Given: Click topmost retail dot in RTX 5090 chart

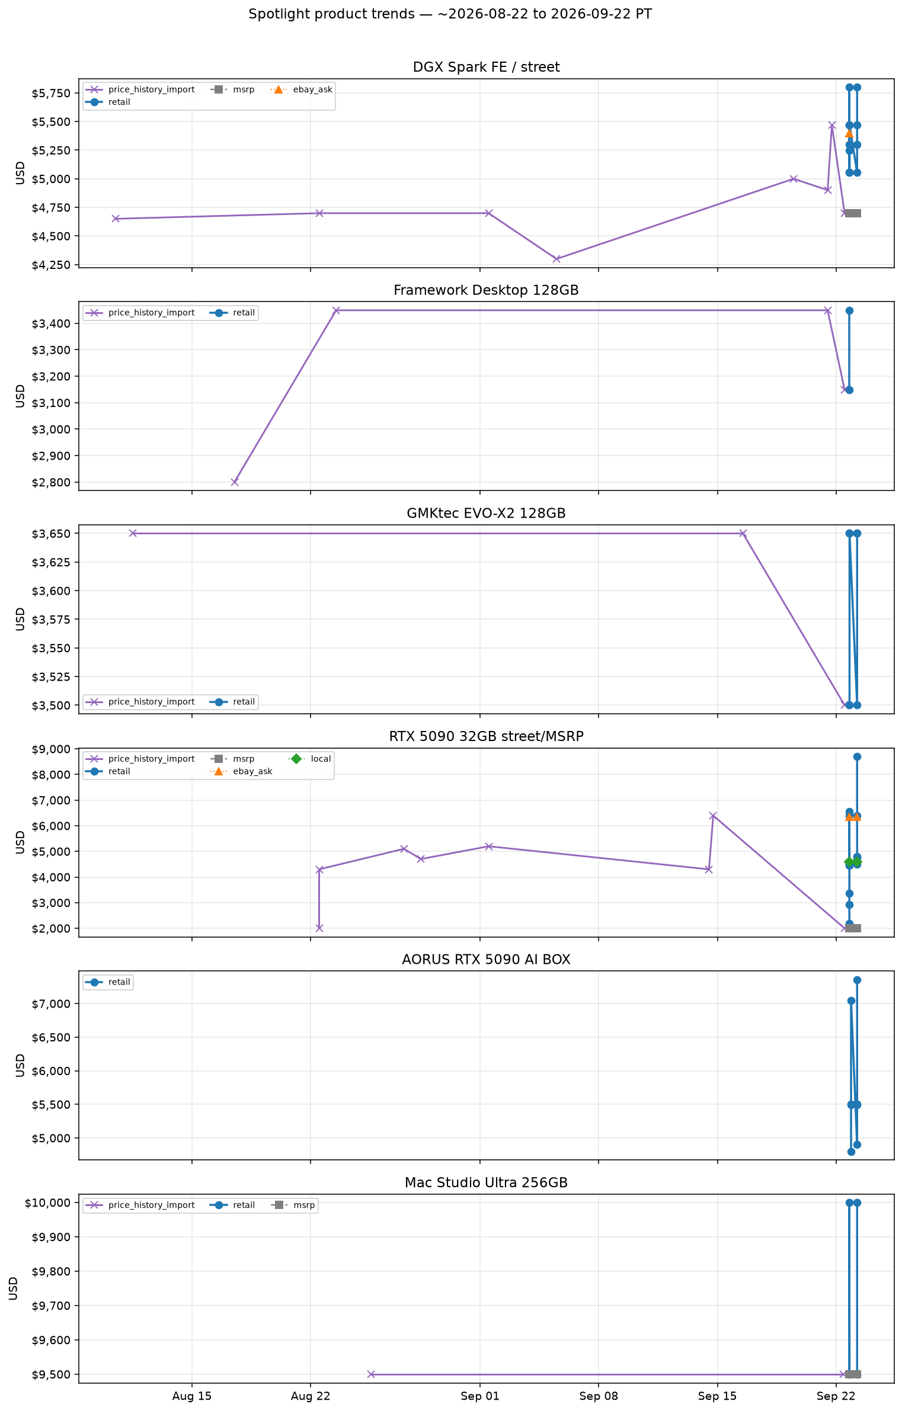Looking at the screenshot, I should pos(857,757).
